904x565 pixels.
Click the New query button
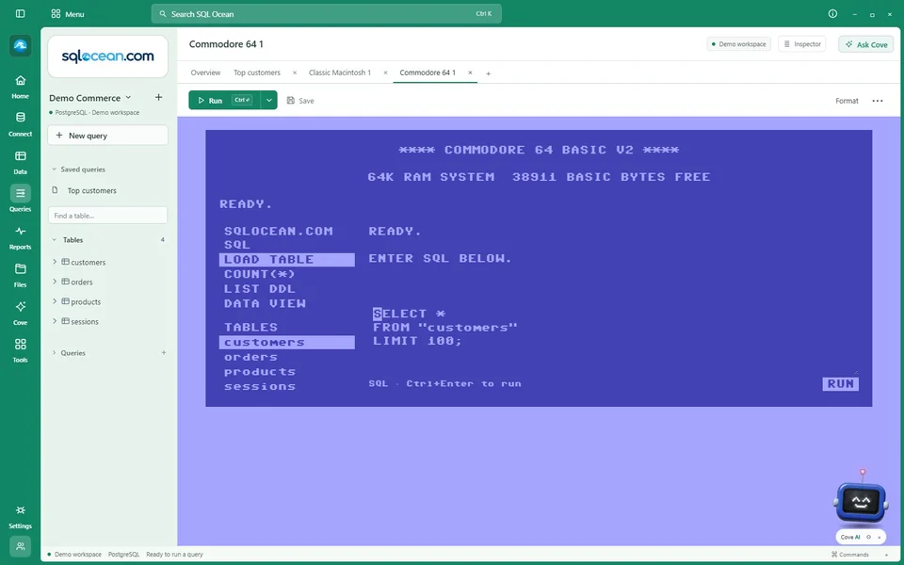click(x=107, y=136)
